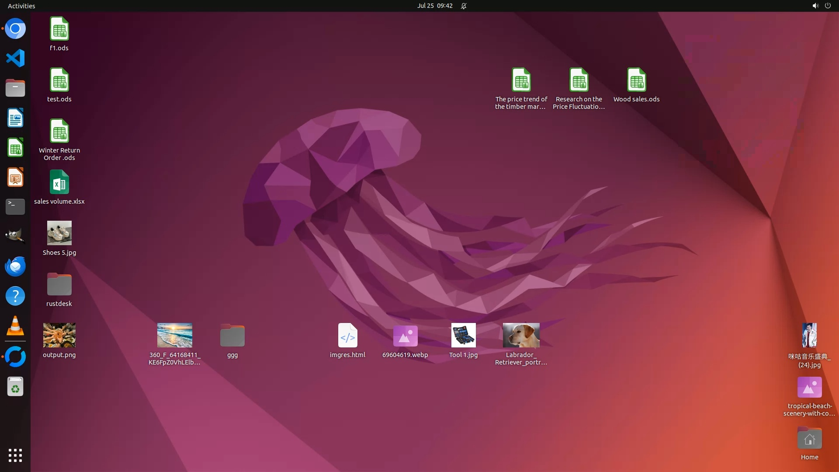Image resolution: width=839 pixels, height=472 pixels.
Task: Open Thunderbird mail from the dock
Action: click(15, 266)
